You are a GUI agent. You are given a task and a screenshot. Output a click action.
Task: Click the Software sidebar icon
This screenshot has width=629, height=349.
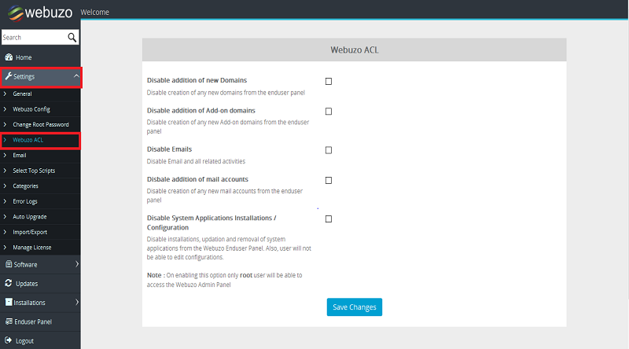(9, 265)
